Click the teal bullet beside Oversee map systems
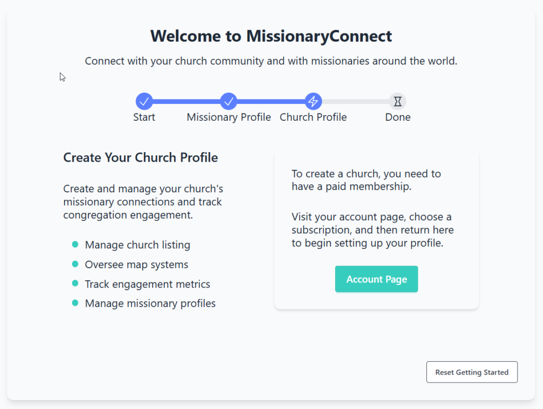This screenshot has width=543, height=409. (75, 264)
